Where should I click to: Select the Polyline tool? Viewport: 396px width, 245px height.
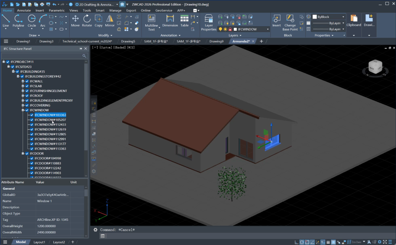point(18,20)
